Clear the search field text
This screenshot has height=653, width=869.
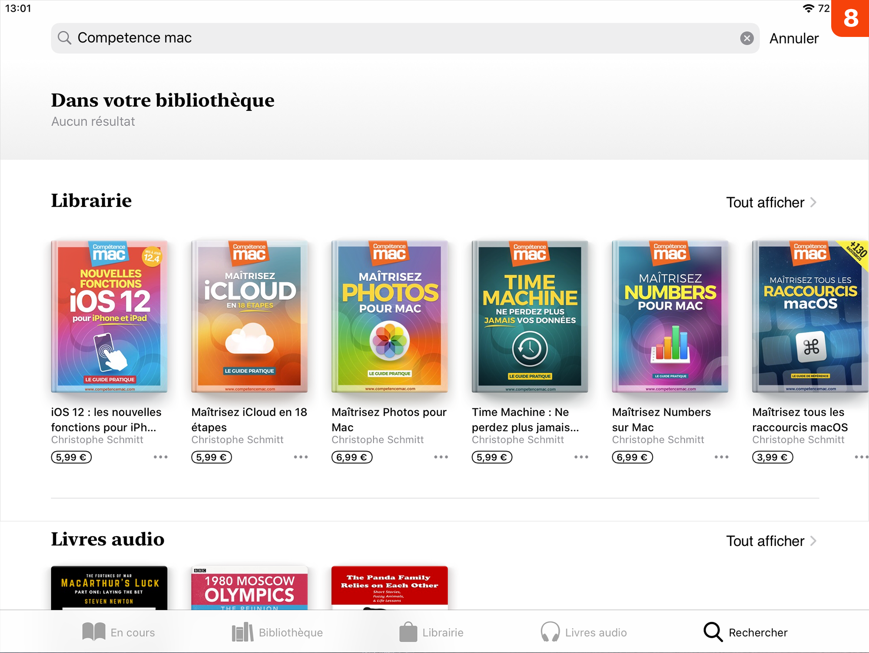pos(746,38)
